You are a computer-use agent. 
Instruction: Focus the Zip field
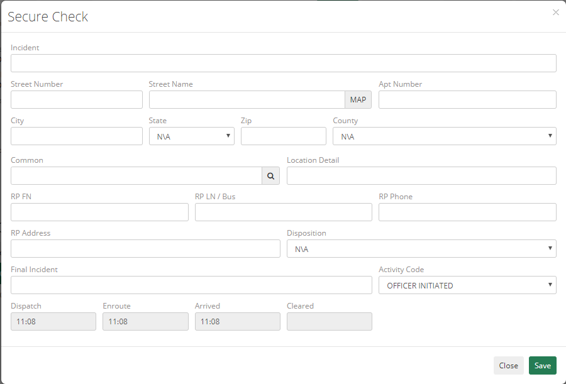click(284, 136)
